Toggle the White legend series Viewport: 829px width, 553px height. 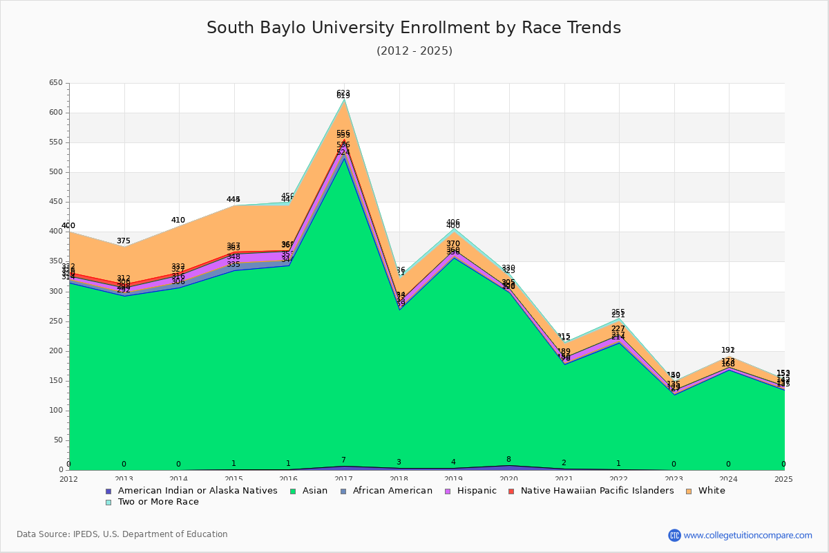coord(705,491)
